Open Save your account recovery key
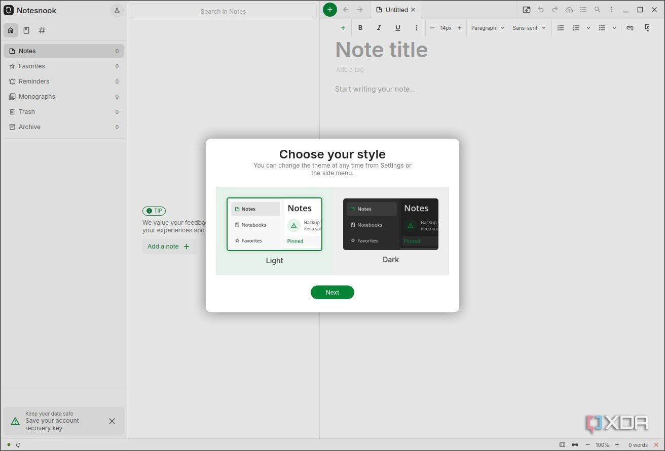665x451 pixels. click(x=63, y=421)
